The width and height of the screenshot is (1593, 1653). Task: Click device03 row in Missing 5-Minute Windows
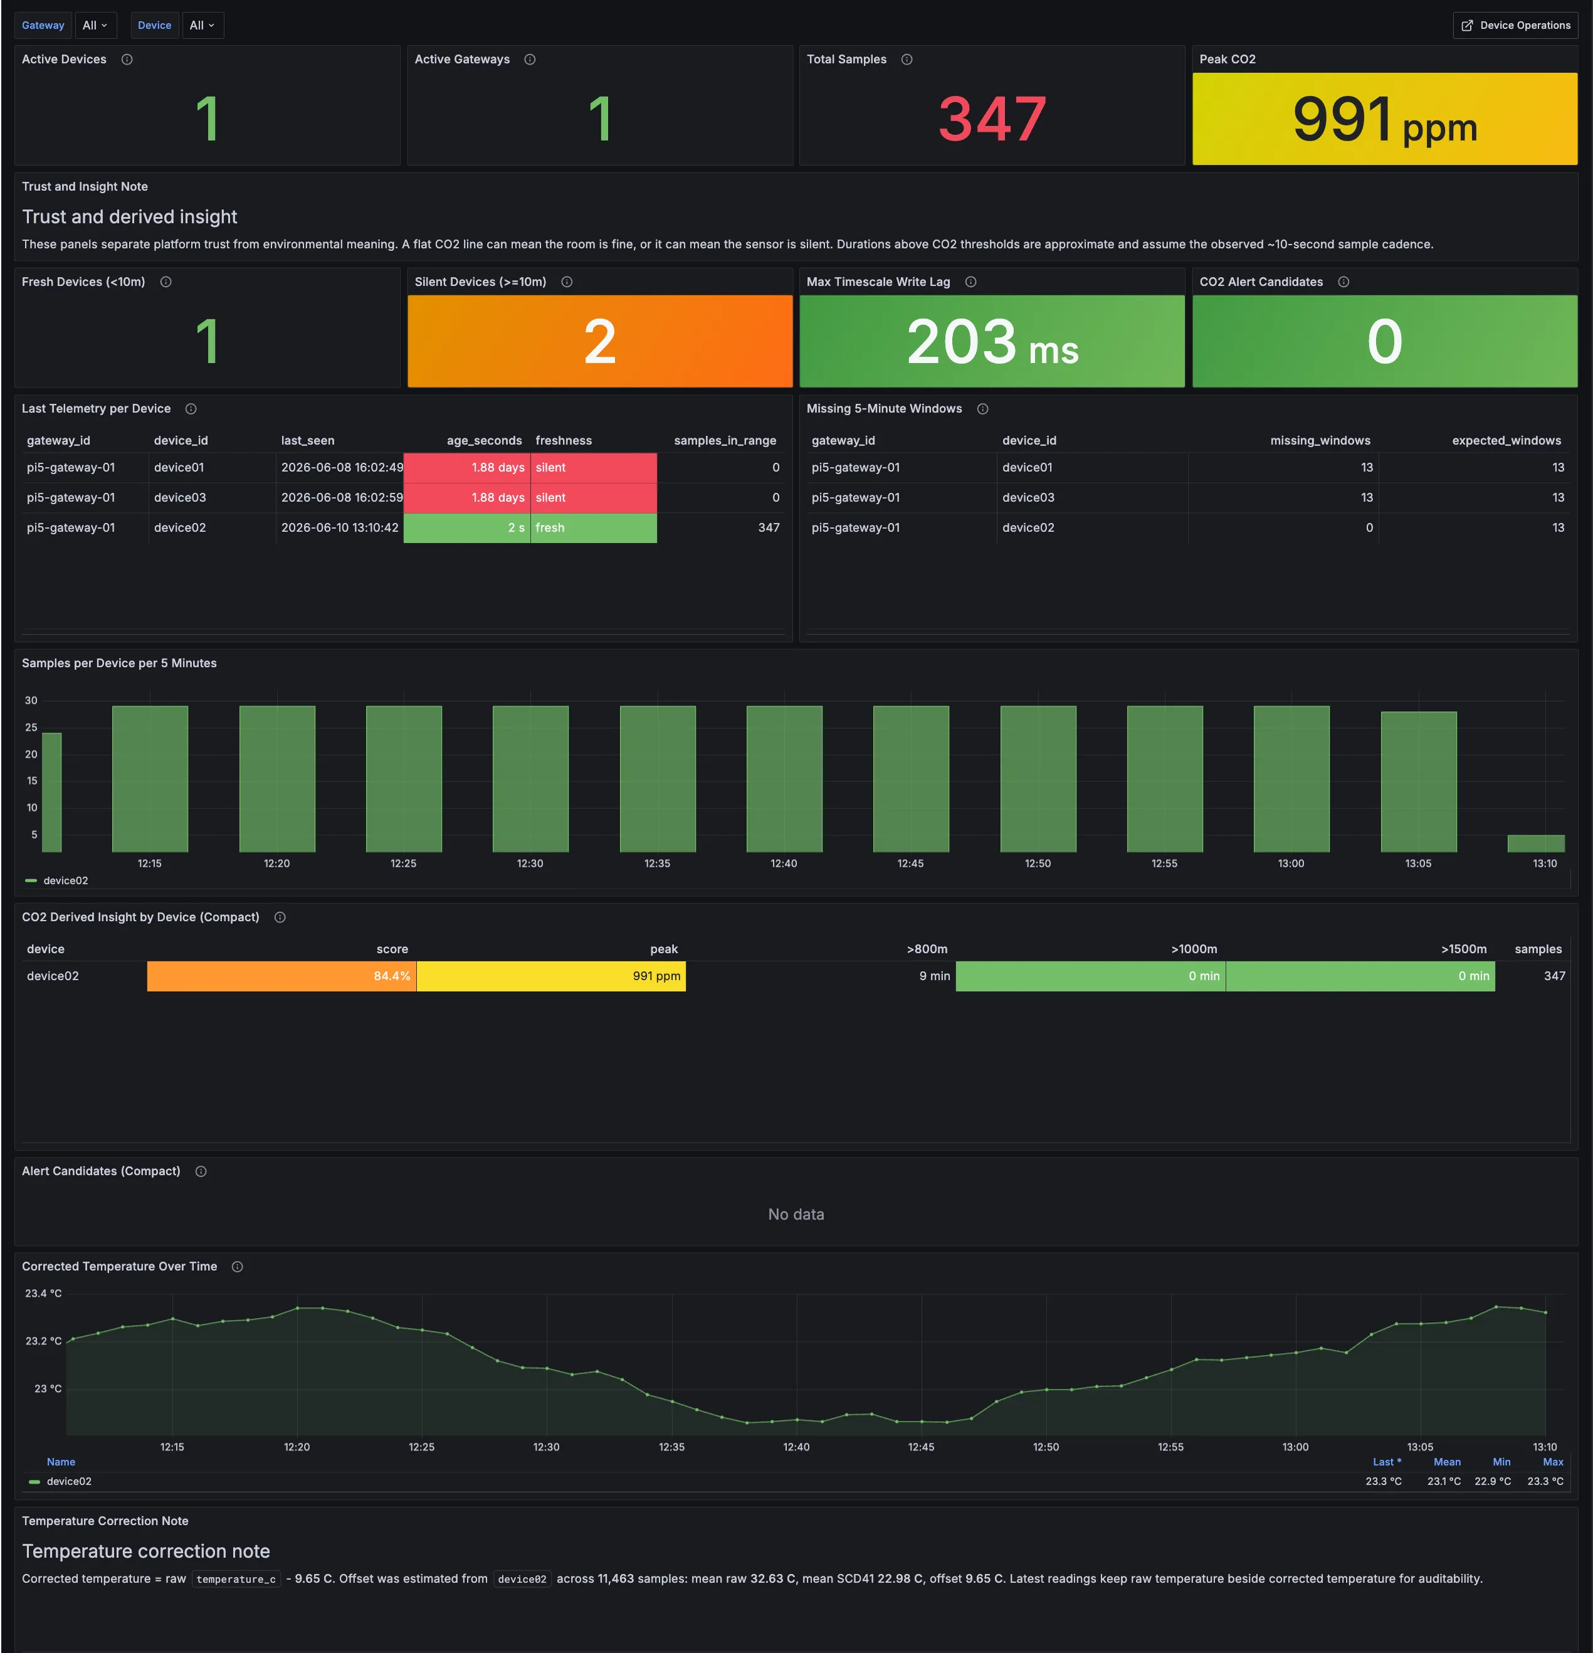coord(1187,497)
